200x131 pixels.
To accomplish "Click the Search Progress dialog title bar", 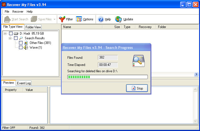I will [106, 48].
